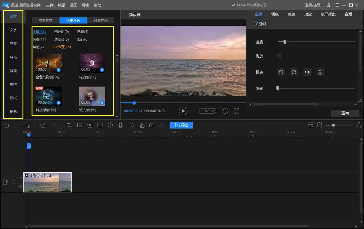Click the voiceover microphone icon
The width and height of the screenshot is (364, 229).
tap(120, 125)
